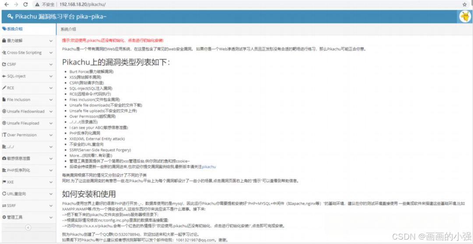Click the SQL-Inject sidebar icon
The height and width of the screenshot is (244, 473).
[4, 76]
